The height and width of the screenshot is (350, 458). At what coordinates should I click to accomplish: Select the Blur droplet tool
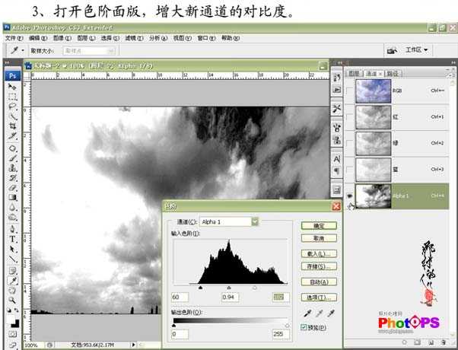12,207
